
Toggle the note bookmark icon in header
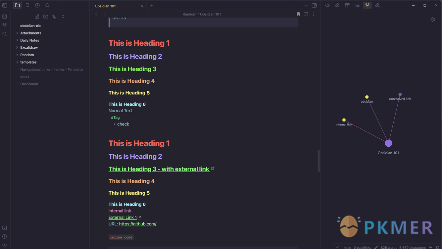[x=298, y=14]
